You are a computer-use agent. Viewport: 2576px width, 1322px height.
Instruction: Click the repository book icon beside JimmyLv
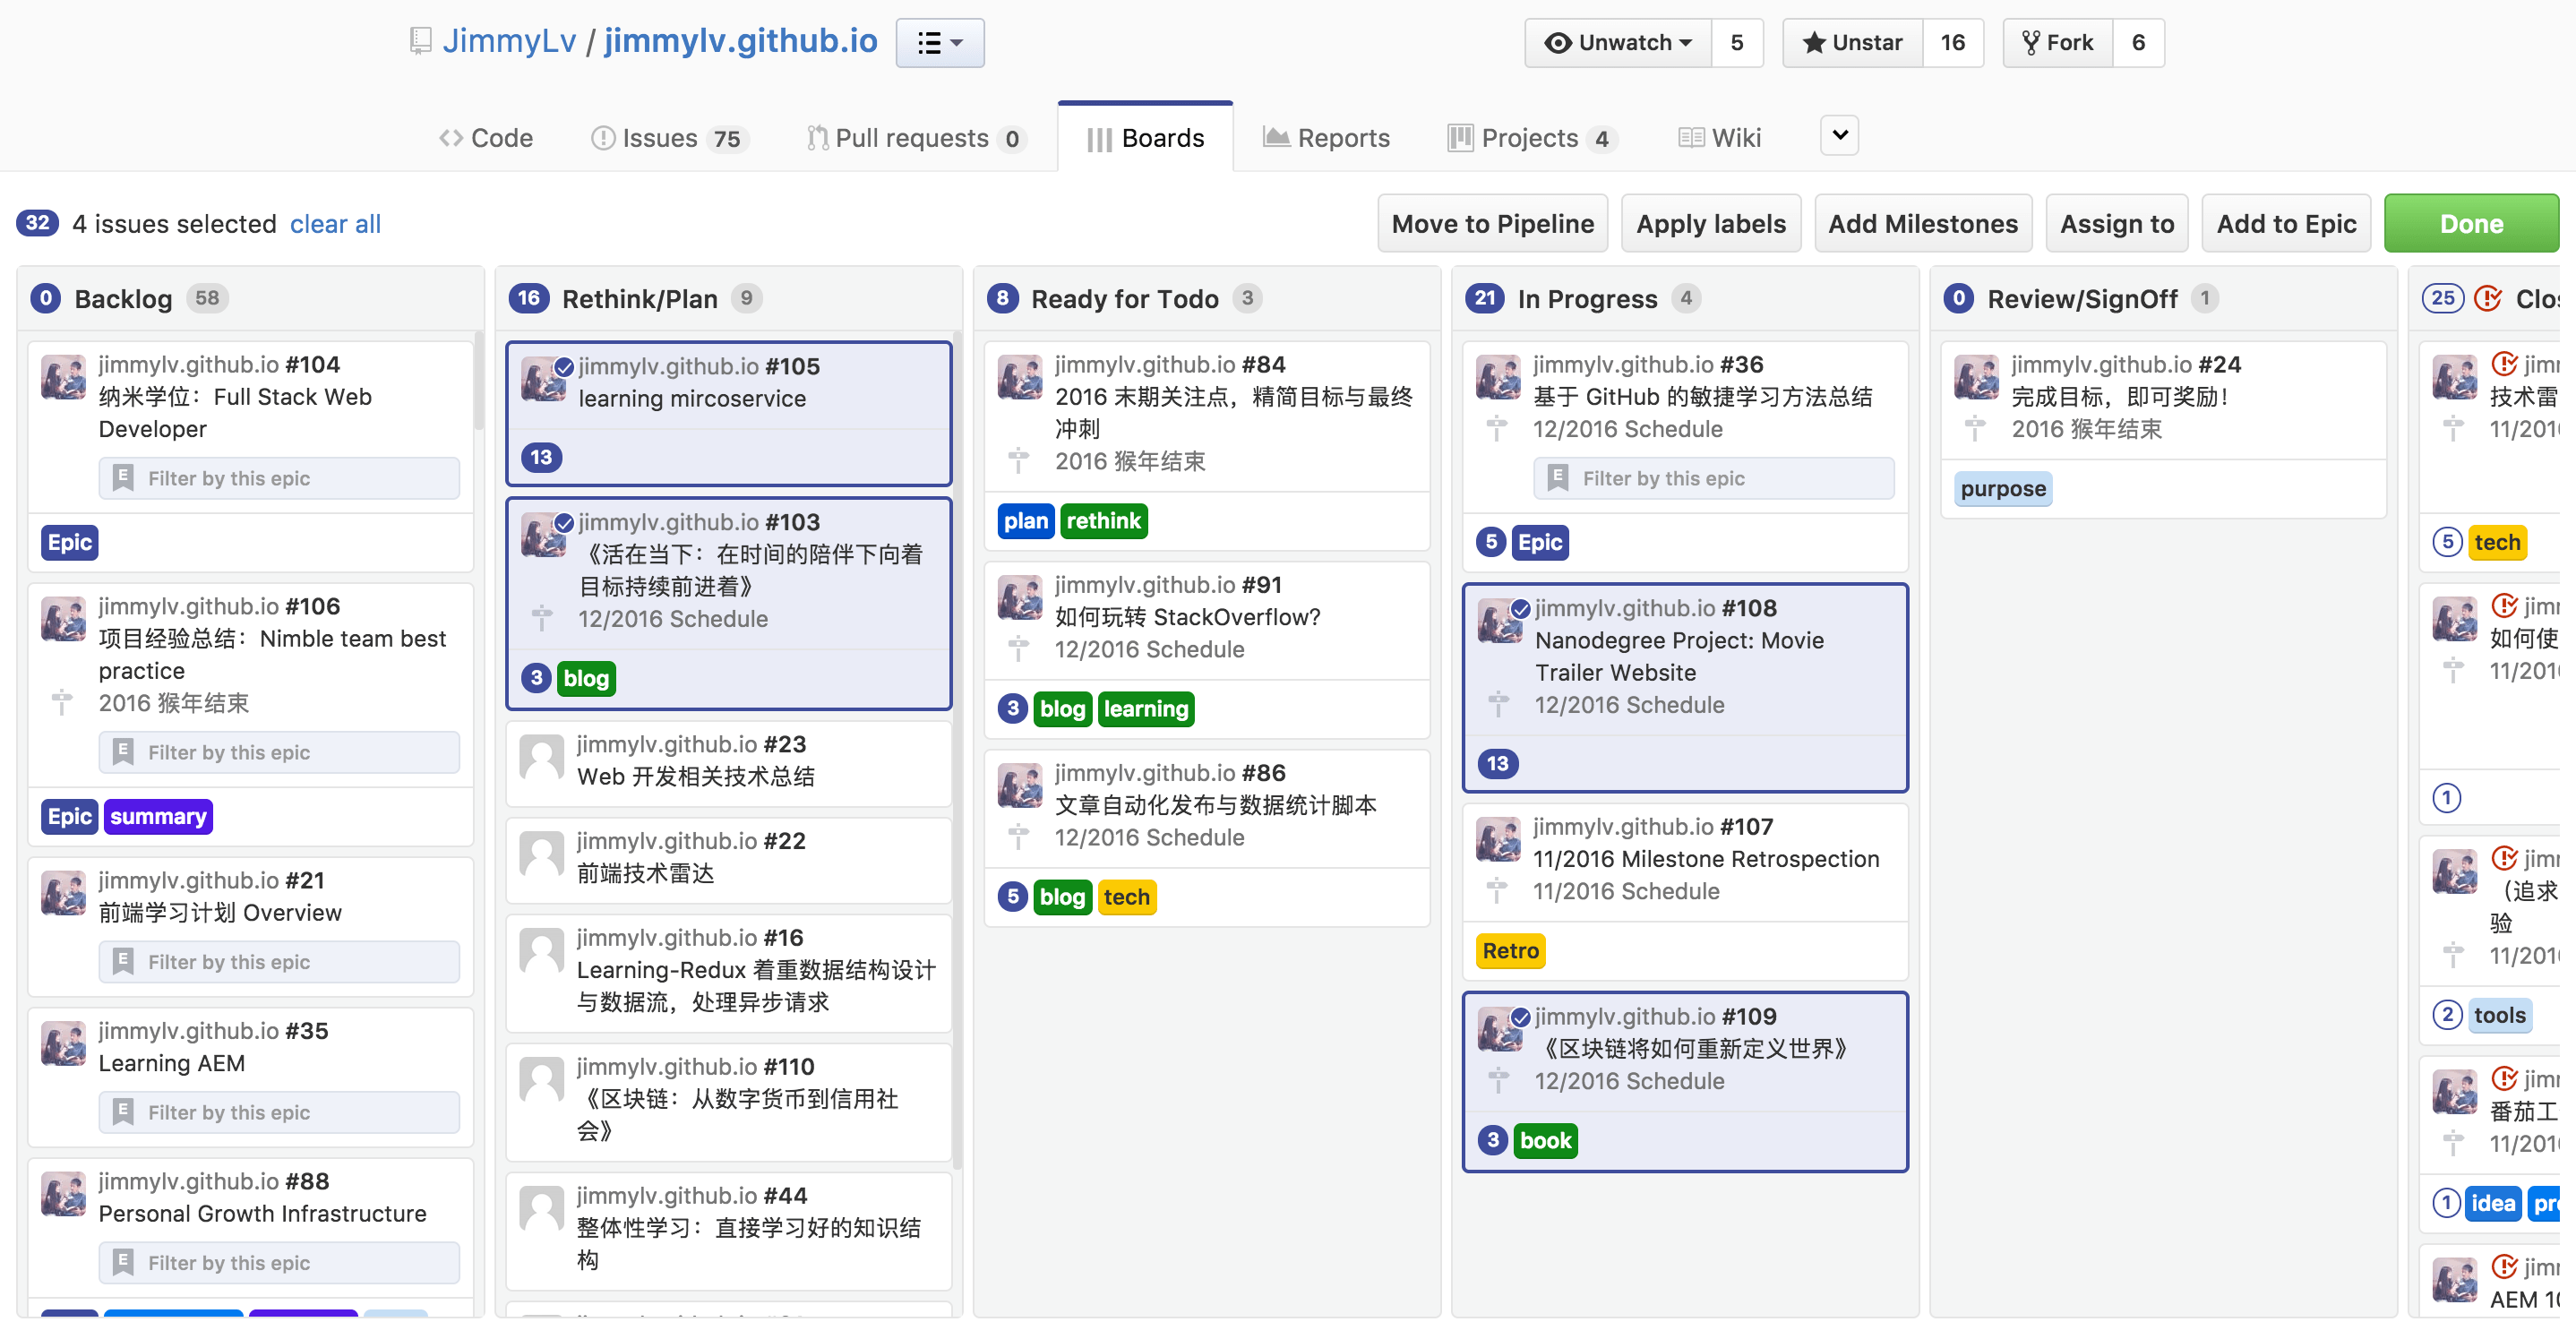tap(420, 41)
